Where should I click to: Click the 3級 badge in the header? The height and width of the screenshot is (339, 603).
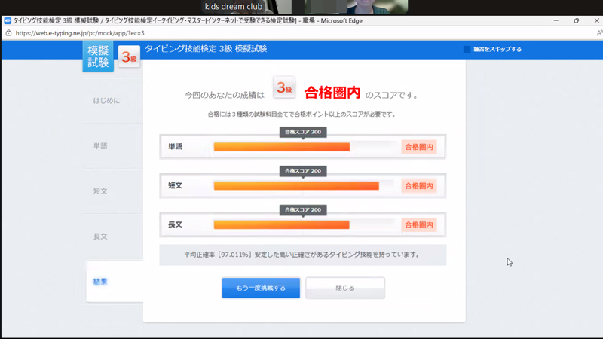click(x=129, y=57)
